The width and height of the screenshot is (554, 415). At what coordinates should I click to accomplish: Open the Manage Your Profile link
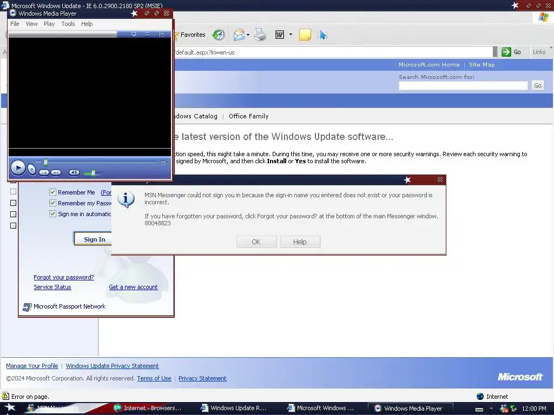pyautogui.click(x=32, y=366)
